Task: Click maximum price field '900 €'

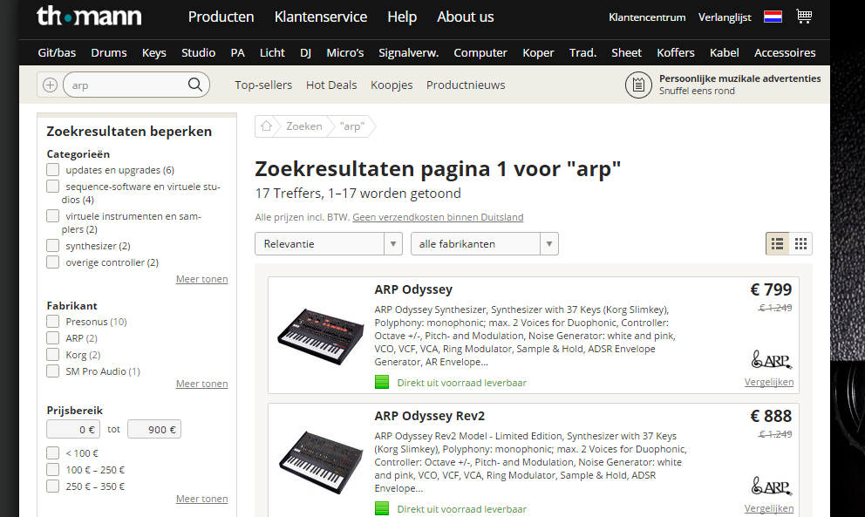Action: (154, 429)
